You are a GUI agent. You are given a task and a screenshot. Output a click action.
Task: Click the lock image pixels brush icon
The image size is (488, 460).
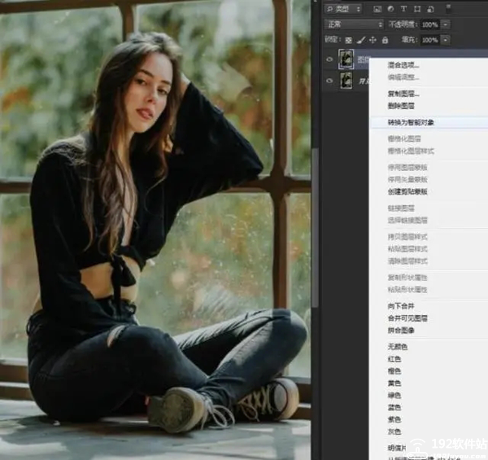(362, 39)
